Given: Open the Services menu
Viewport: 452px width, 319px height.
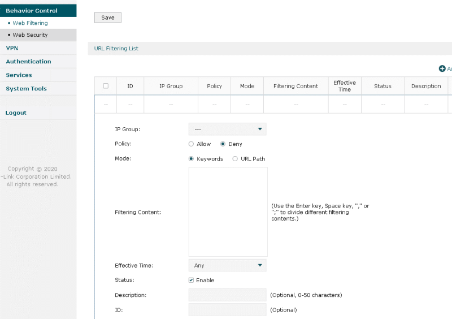Looking at the screenshot, I should (x=19, y=75).
